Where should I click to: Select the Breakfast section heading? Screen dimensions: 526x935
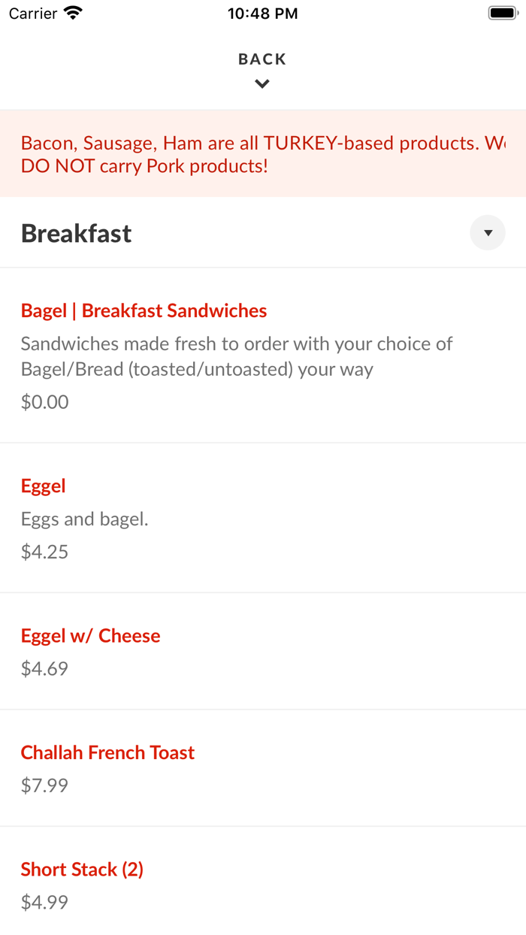point(76,233)
